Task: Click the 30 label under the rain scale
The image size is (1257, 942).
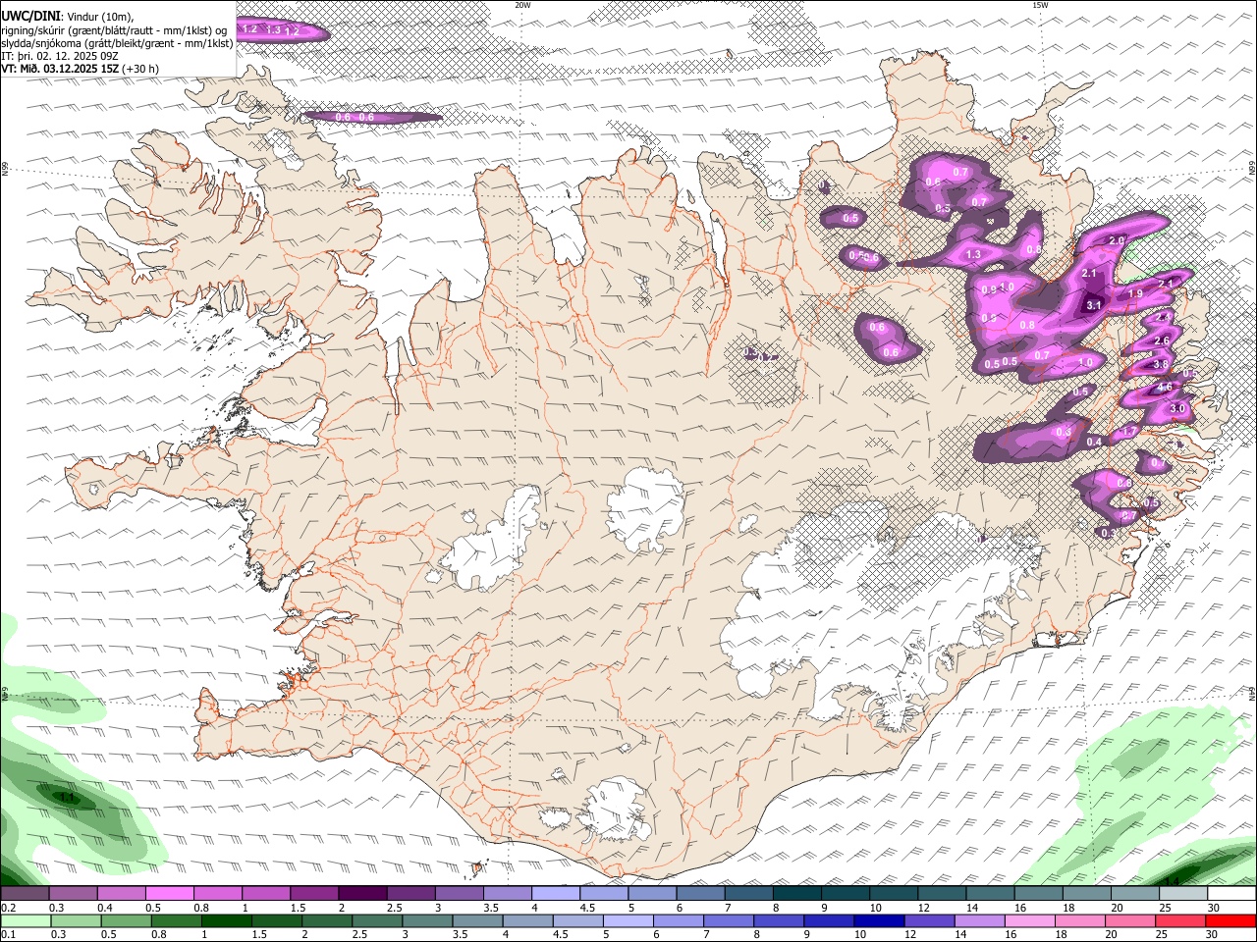Action: click(x=1210, y=935)
